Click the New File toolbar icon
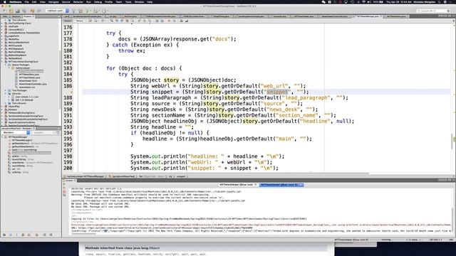This screenshot has height=256, width=456. 4,11
